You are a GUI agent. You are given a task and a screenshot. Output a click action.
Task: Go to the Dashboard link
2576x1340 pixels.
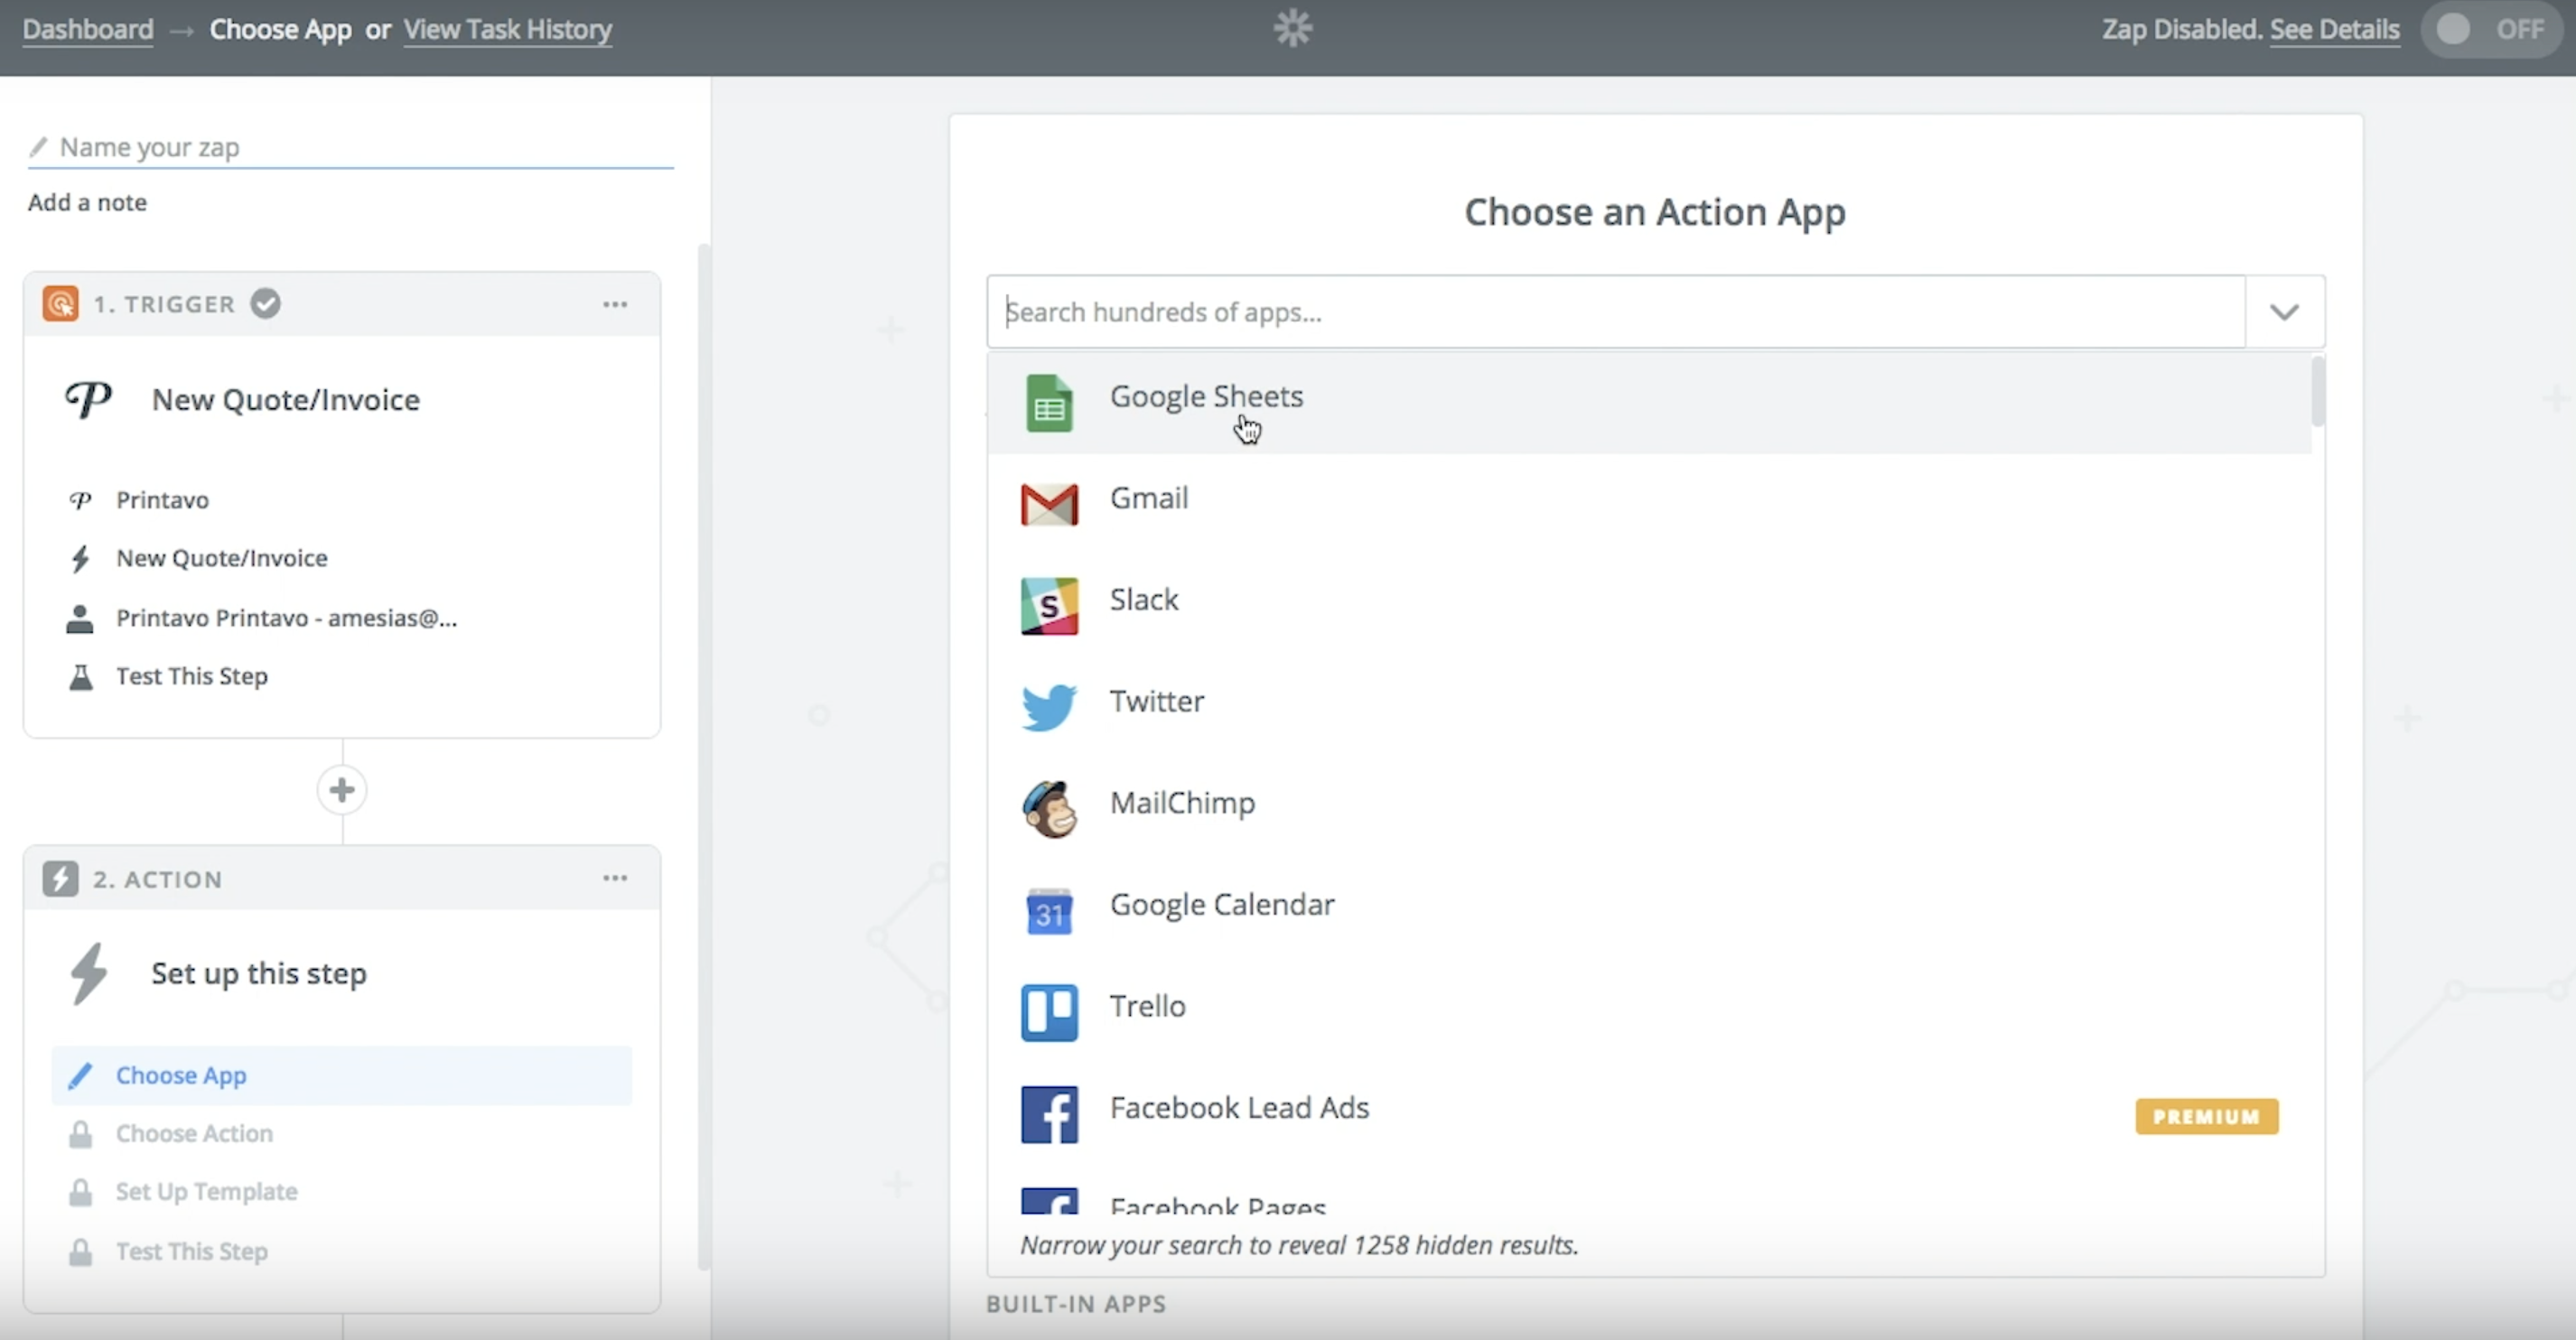tap(88, 29)
